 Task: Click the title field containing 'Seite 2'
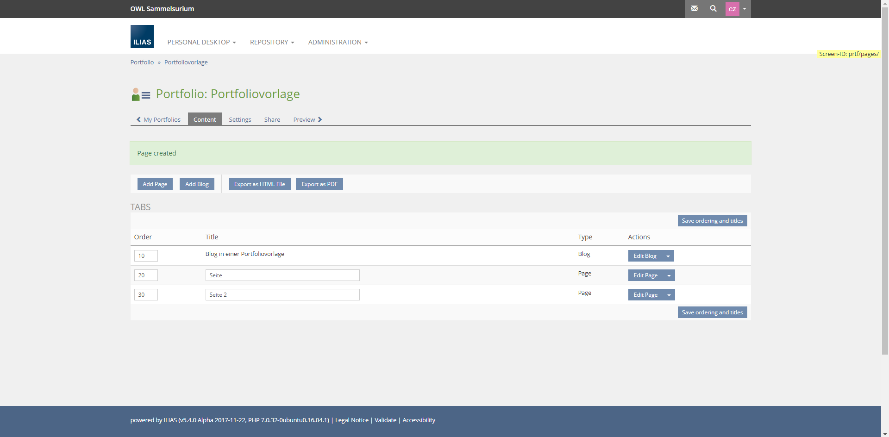click(282, 295)
